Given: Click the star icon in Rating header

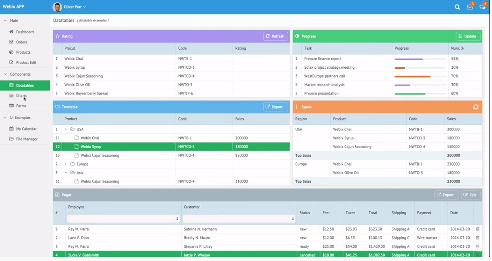Looking at the screenshot, I should [57, 36].
